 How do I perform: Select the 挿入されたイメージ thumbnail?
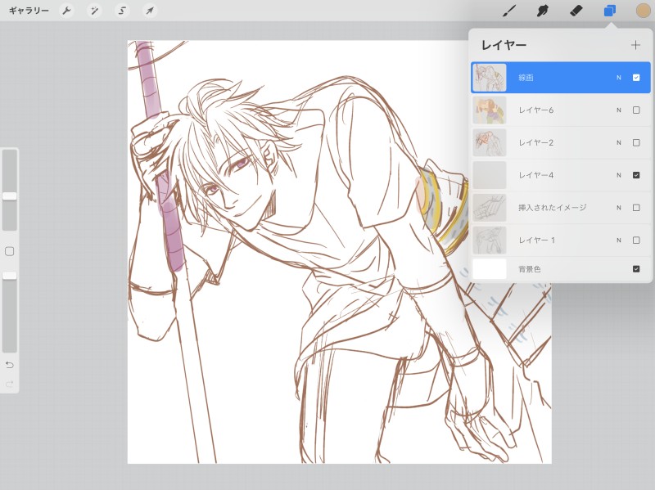click(x=489, y=208)
